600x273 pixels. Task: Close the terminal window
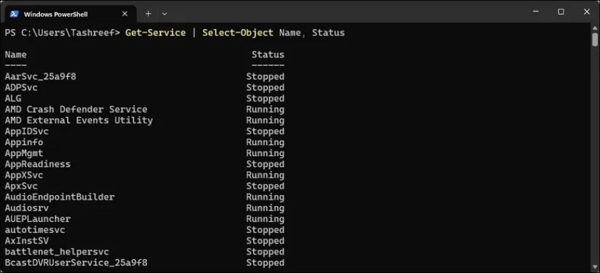(x=587, y=12)
